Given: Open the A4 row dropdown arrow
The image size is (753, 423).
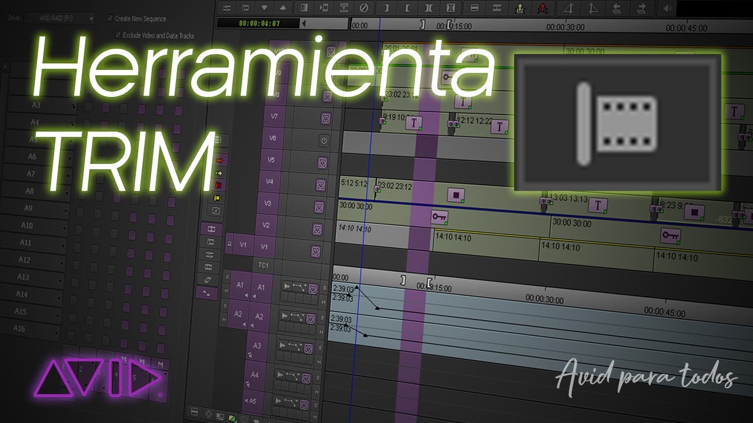Looking at the screenshot, I should pos(73,123).
